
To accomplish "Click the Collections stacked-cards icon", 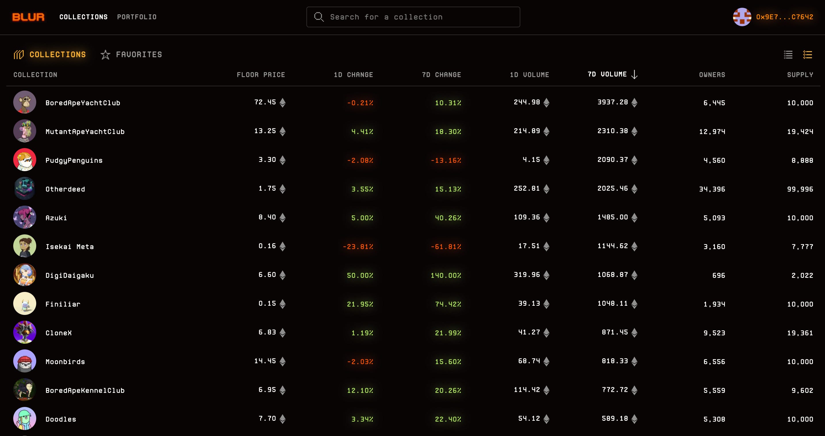I will point(19,55).
